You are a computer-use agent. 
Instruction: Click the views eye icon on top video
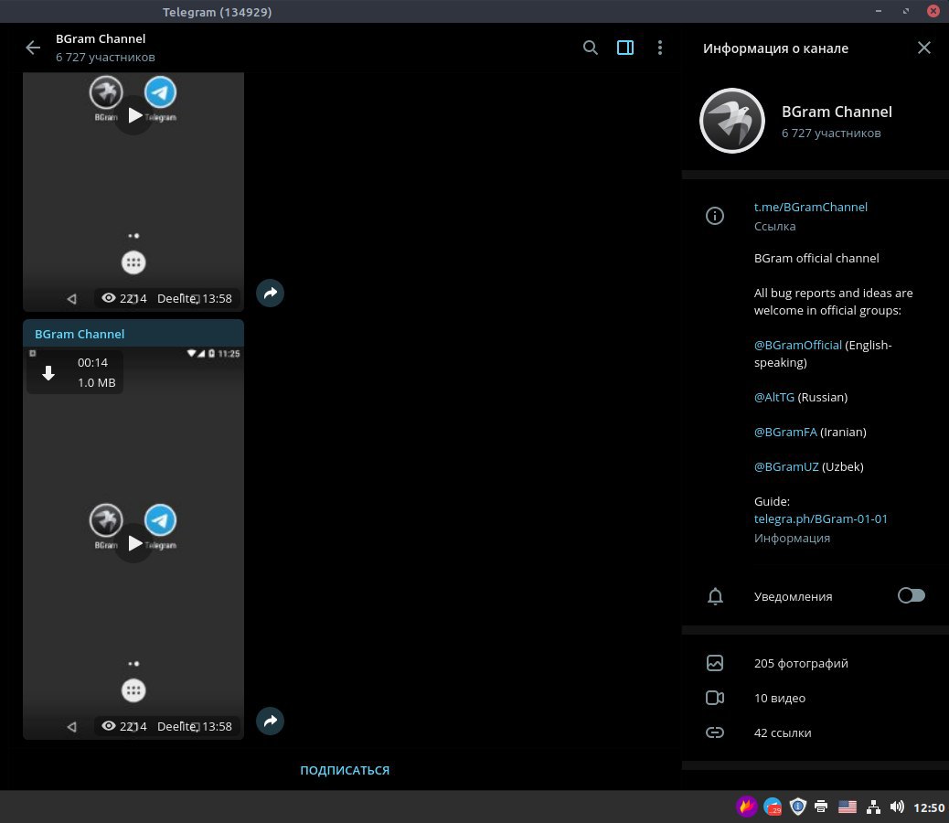click(x=108, y=298)
